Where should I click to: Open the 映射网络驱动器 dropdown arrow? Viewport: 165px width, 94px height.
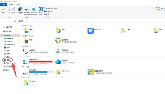(x=29, y=15)
